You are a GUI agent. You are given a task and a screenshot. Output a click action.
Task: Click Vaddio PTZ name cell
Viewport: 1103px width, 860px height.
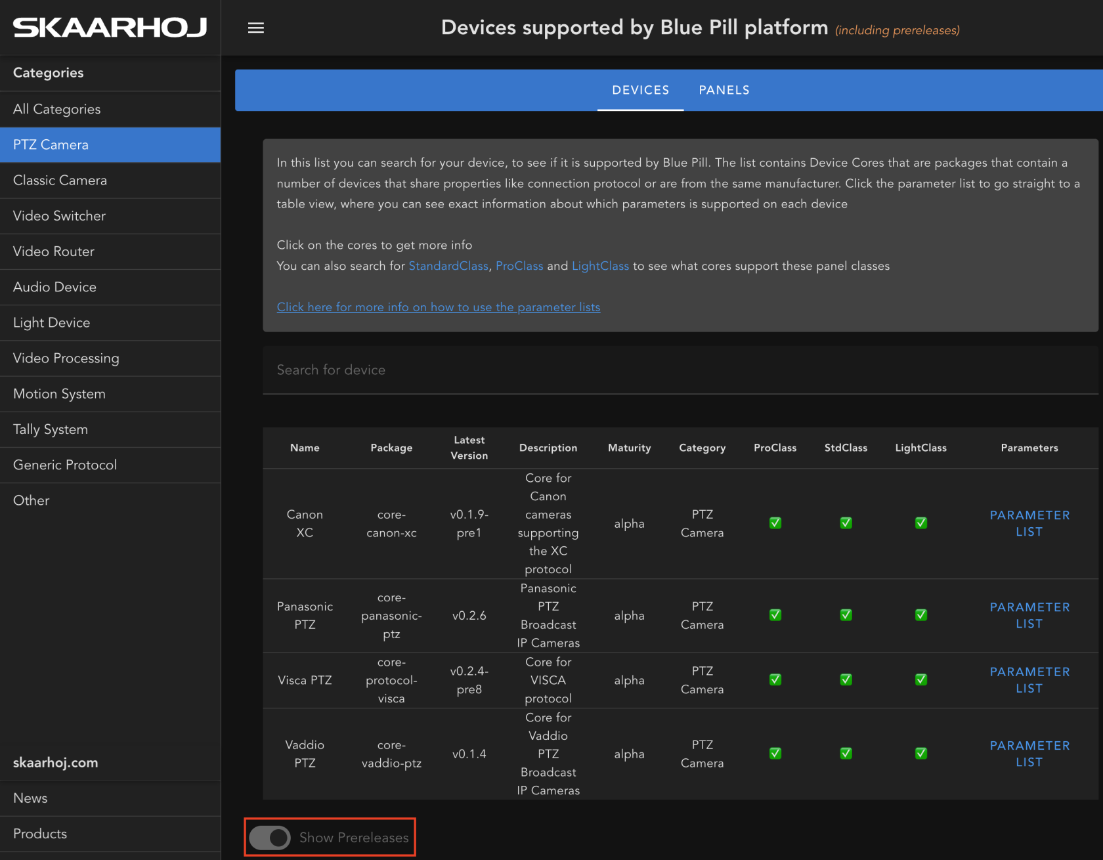[x=305, y=754]
